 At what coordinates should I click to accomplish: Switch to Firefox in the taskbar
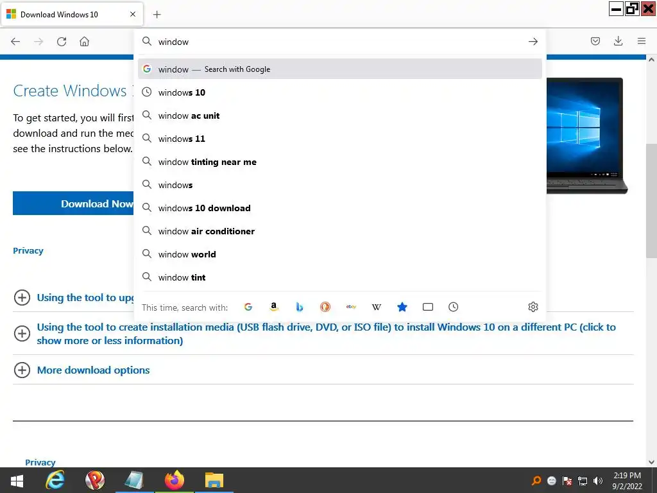(x=175, y=480)
